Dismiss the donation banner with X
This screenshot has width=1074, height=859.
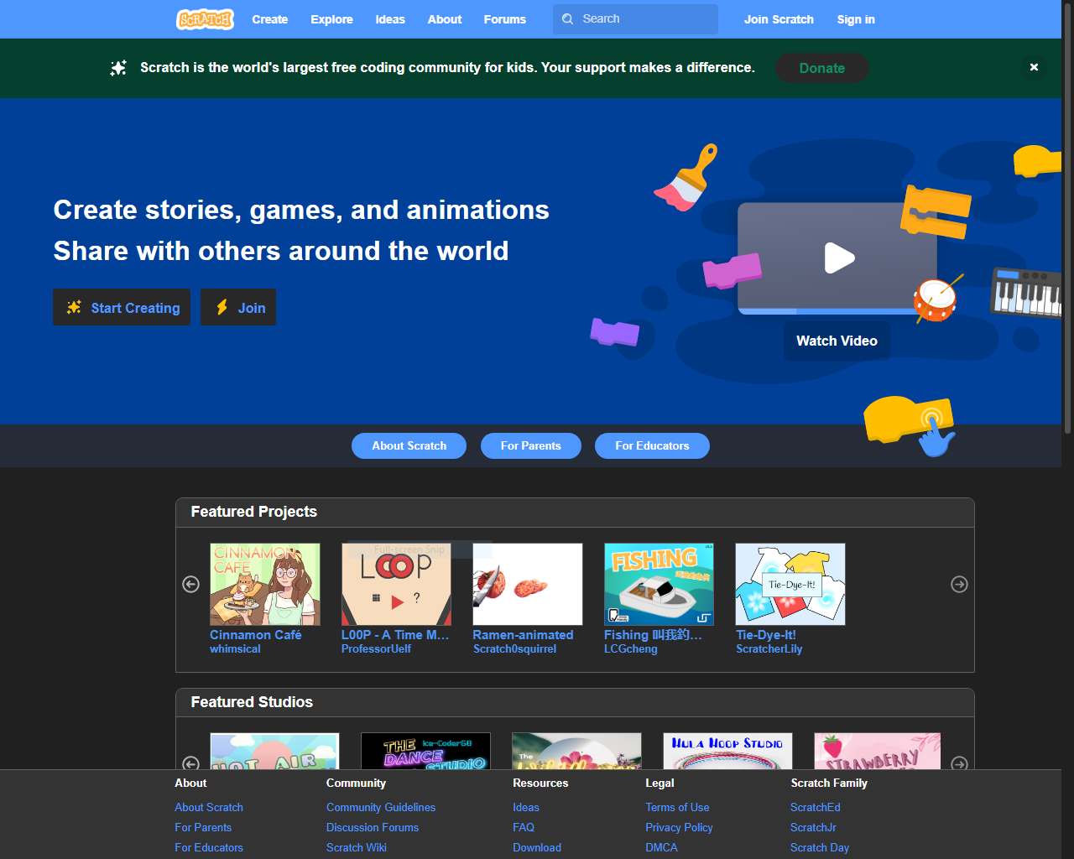(x=1034, y=67)
